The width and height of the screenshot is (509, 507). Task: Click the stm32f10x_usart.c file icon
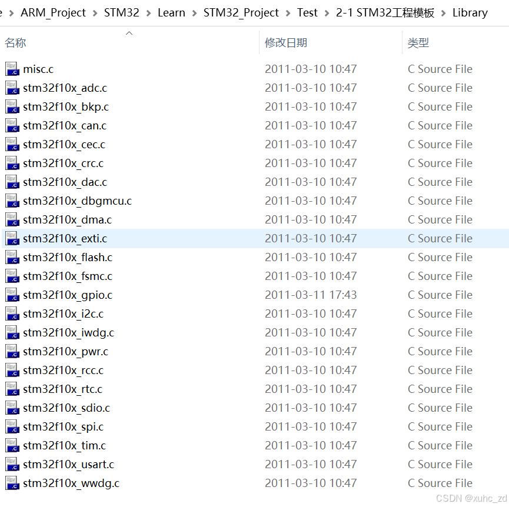coord(12,464)
